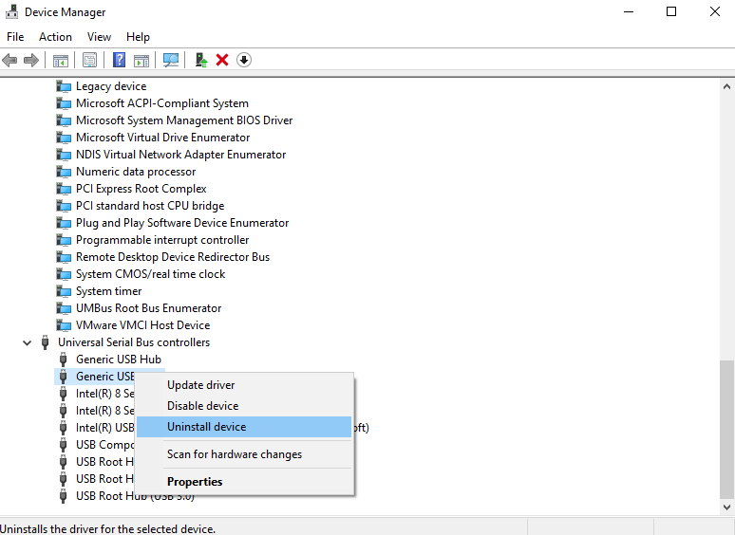This screenshot has width=735, height=535.
Task: Choose Update driver from context menu
Action: pyautogui.click(x=244, y=385)
